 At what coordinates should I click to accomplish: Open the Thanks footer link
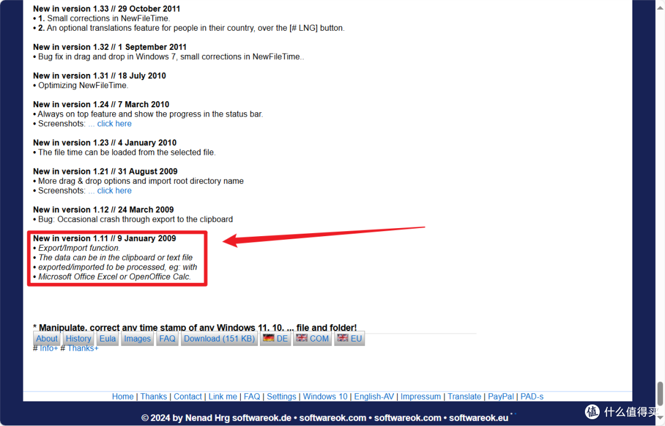click(x=153, y=396)
